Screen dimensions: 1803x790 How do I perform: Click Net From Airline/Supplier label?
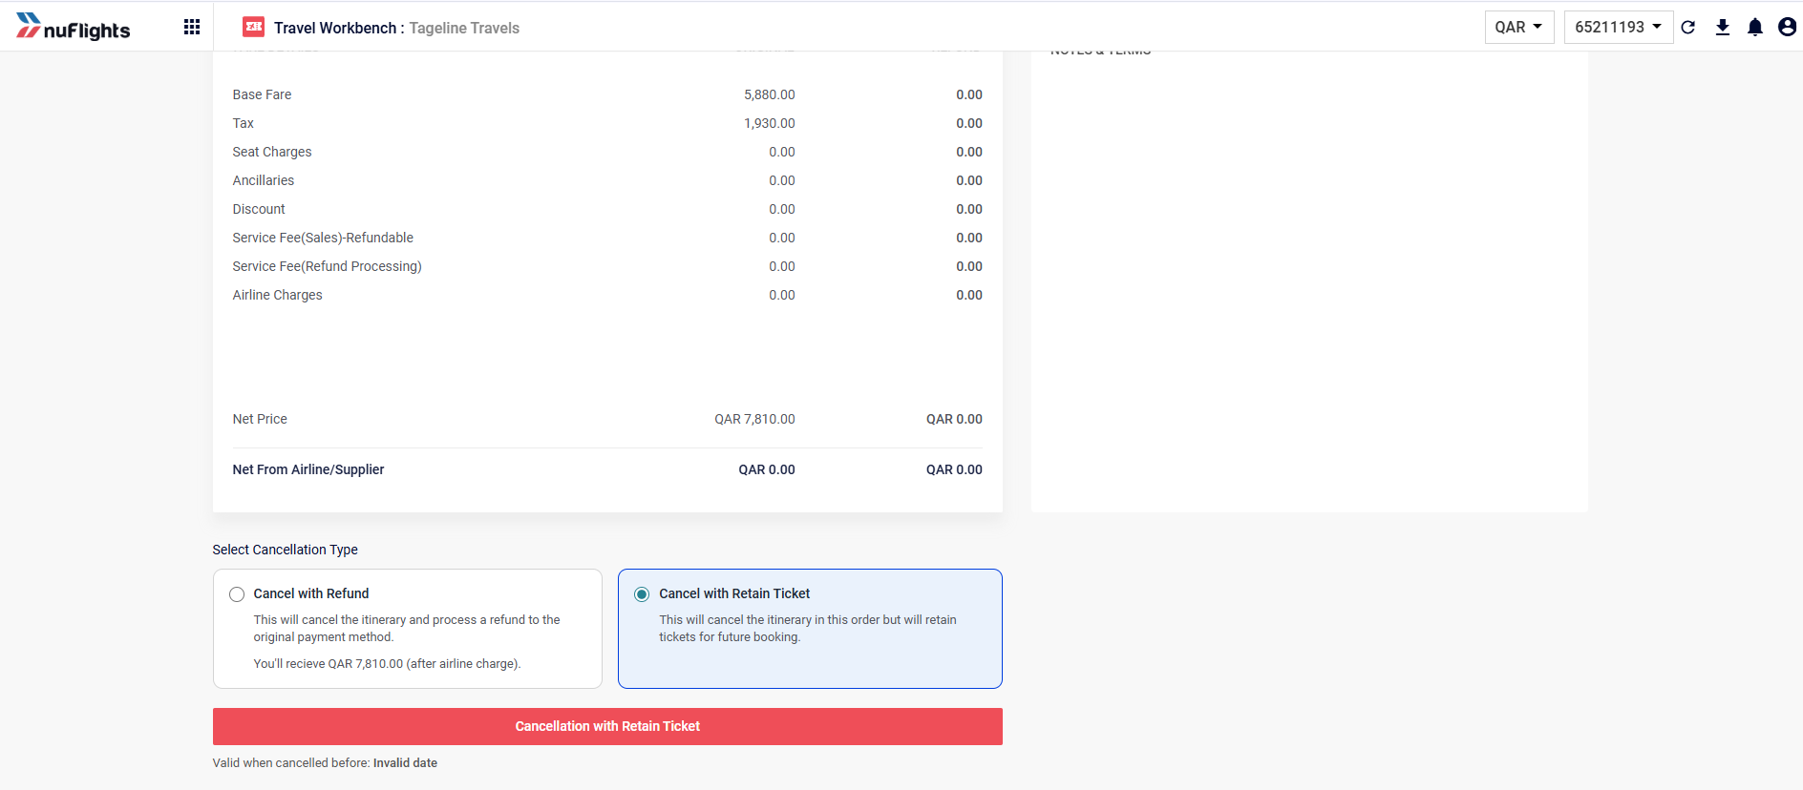pyautogui.click(x=308, y=469)
